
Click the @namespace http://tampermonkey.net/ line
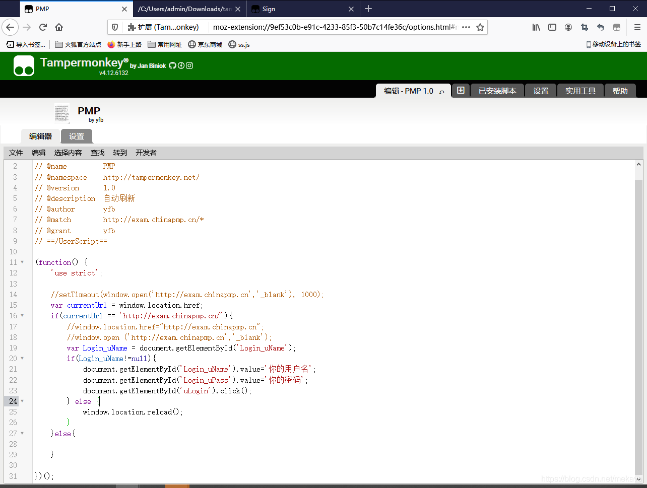pos(117,177)
